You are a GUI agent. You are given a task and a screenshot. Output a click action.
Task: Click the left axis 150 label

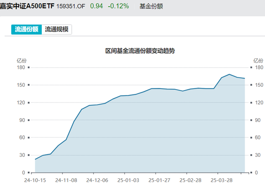[x=21, y=85]
